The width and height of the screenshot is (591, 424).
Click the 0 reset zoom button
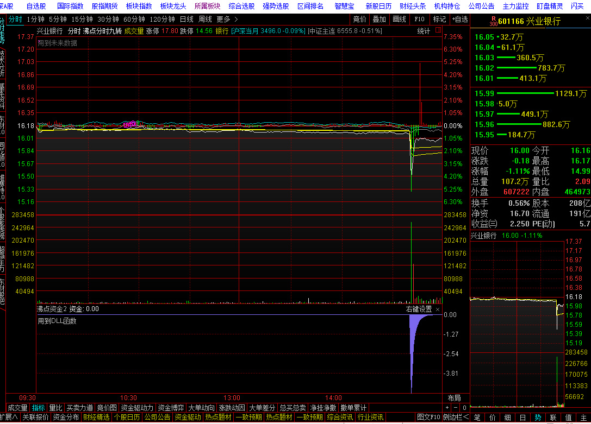pyautogui.click(x=464, y=408)
